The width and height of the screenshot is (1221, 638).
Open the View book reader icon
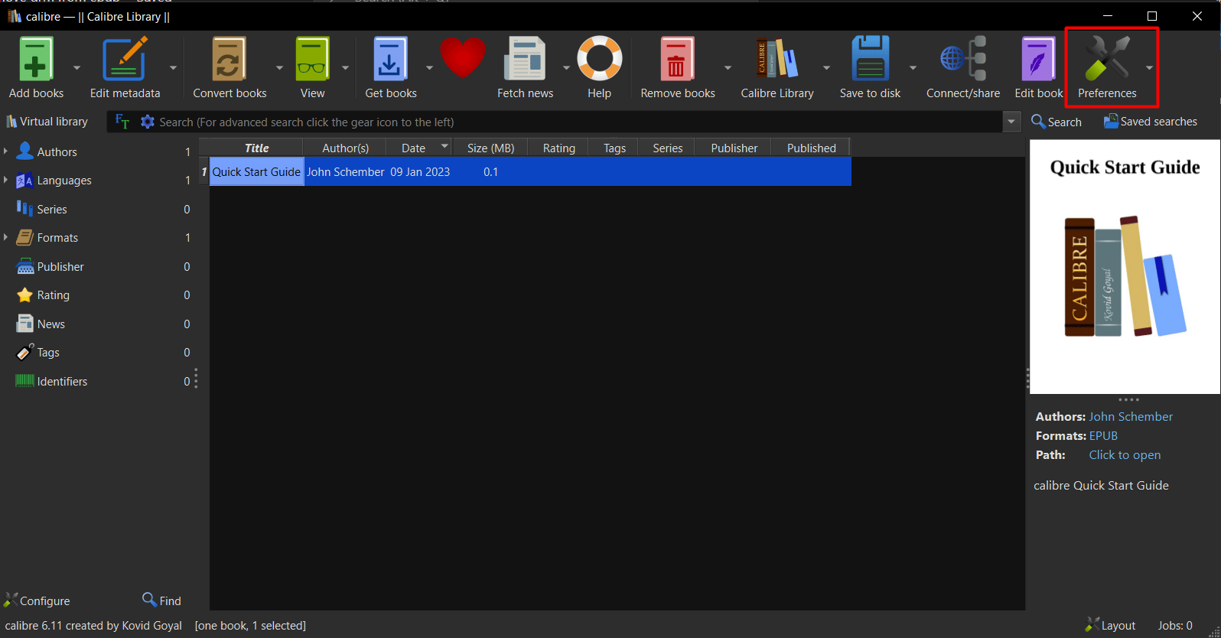312,60
